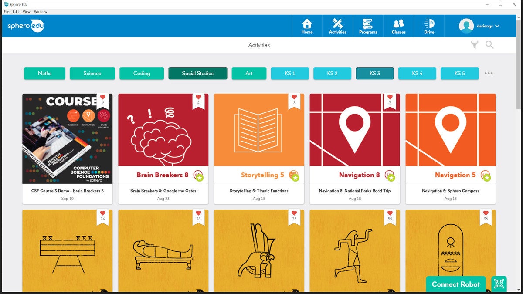Show more filter tags with ellipsis

[489, 73]
